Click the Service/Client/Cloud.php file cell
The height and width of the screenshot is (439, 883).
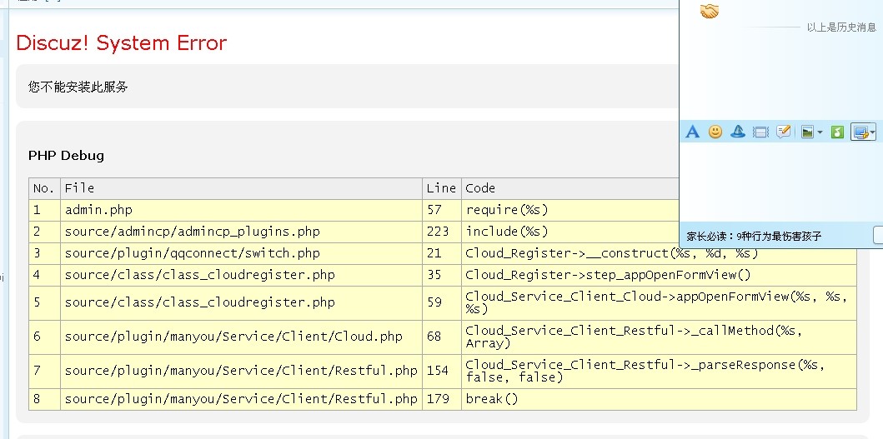click(241, 337)
